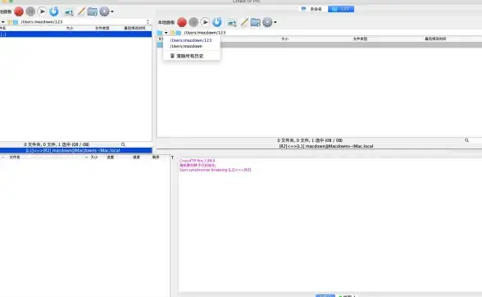Click the settings gear icon in right panel toolbar
The image size is (482, 297).
[267, 22]
